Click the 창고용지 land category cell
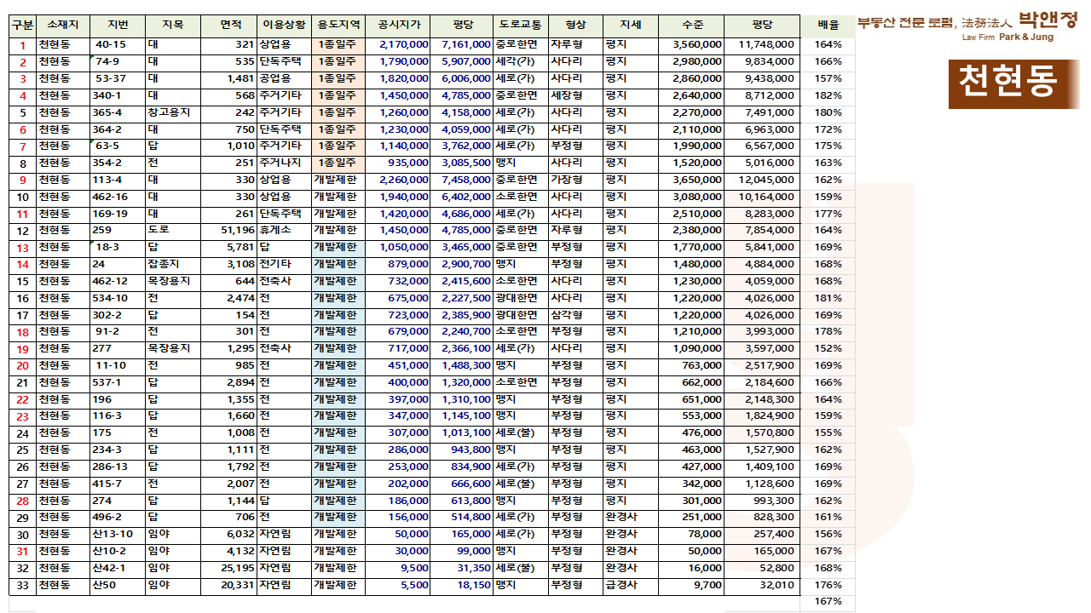1091x613 pixels. pos(173,112)
